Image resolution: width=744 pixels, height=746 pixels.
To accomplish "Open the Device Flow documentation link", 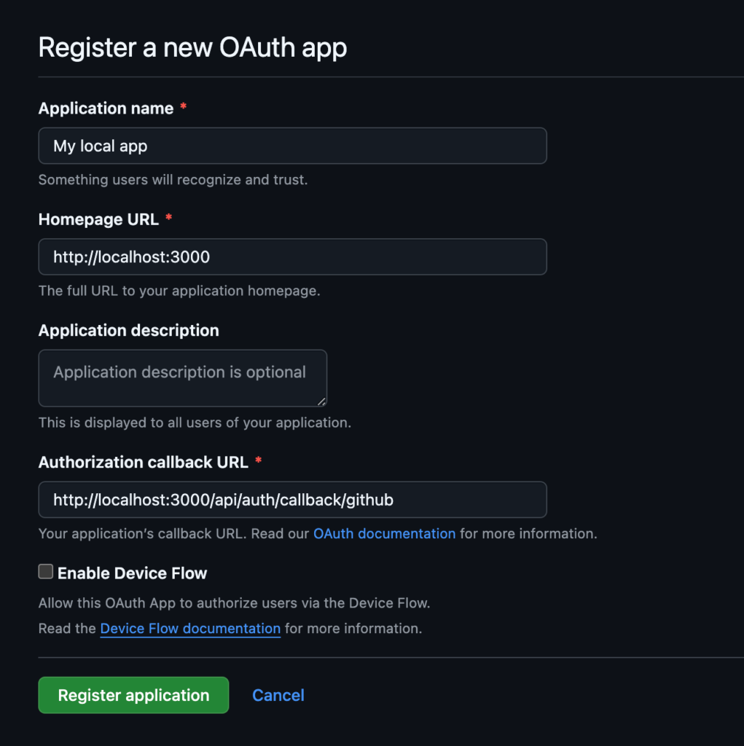I will pyautogui.click(x=190, y=628).
